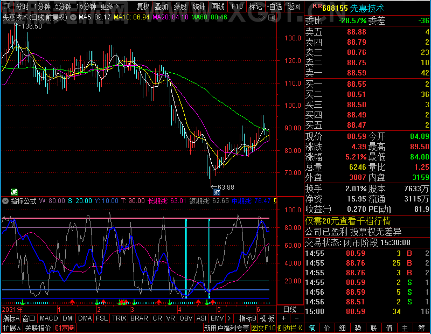Screen dimensions: 431x334
Task: Click the window layout icon beside 分时
Action: (7, 6)
